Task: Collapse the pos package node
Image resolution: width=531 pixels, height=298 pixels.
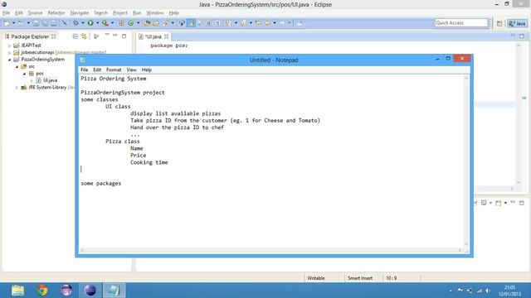Action: coord(24,74)
